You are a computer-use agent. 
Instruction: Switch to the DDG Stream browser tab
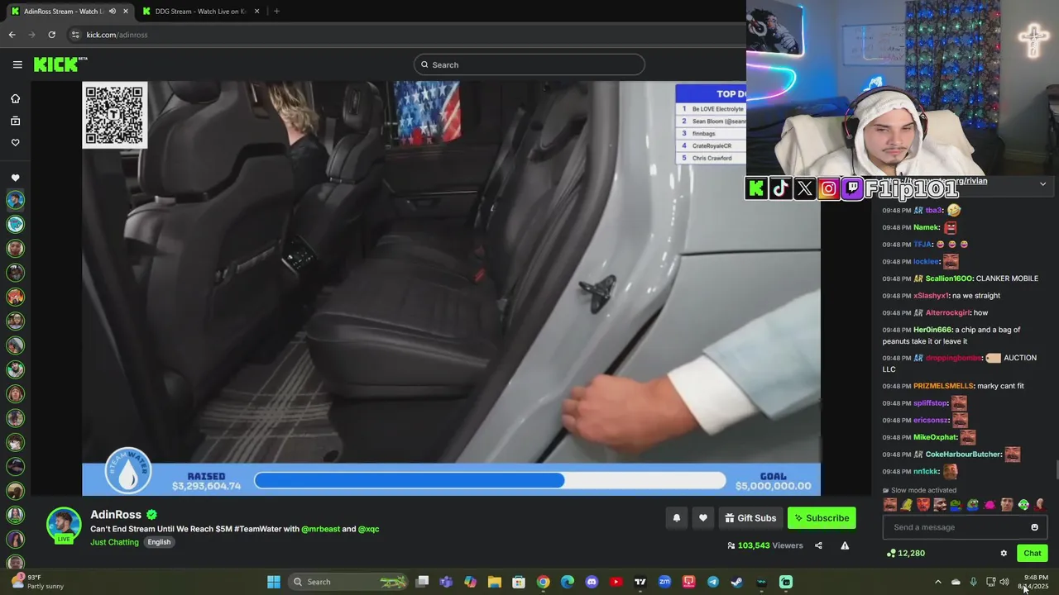click(x=200, y=12)
